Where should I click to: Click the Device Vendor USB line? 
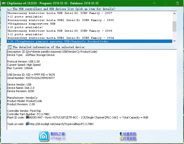(19, 85)
